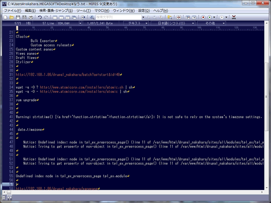The width and height of the screenshot is (271, 203).
Task: Click the New file icon
Action: coord(5,17)
